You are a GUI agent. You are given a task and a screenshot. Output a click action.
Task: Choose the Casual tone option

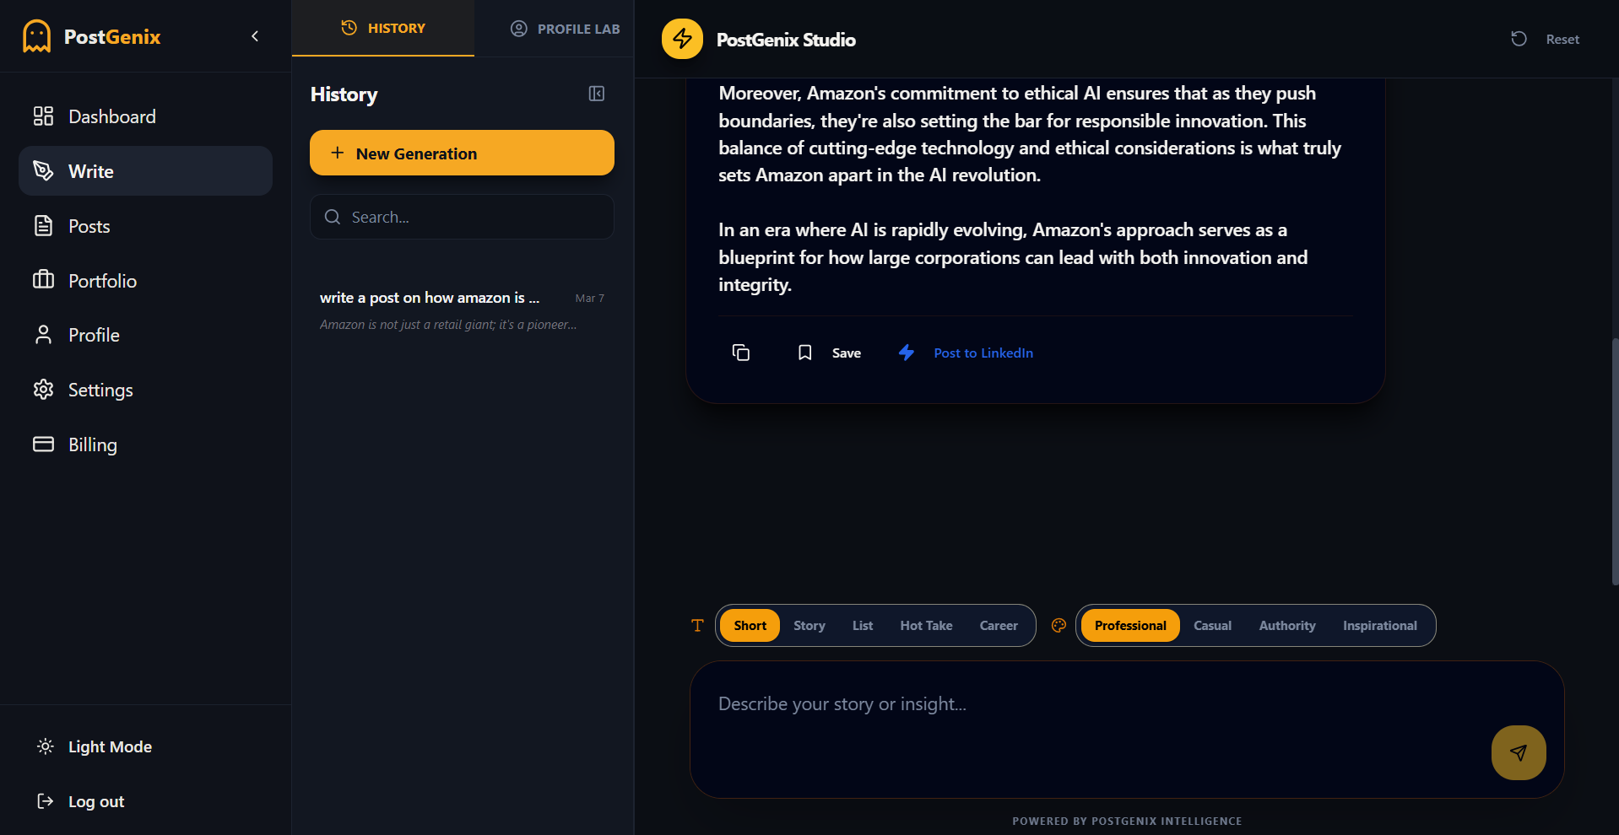click(1212, 626)
